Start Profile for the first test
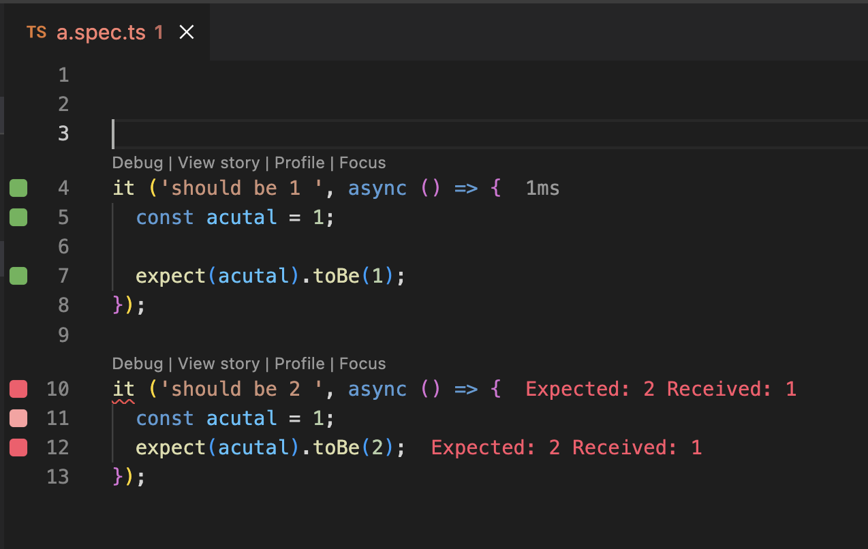The height and width of the screenshot is (549, 868). pyautogui.click(x=300, y=162)
